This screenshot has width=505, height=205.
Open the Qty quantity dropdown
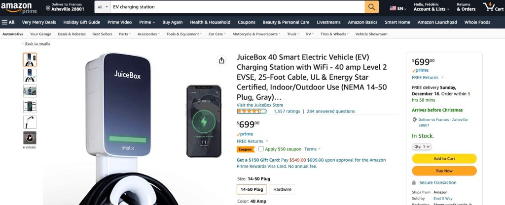pos(422,146)
